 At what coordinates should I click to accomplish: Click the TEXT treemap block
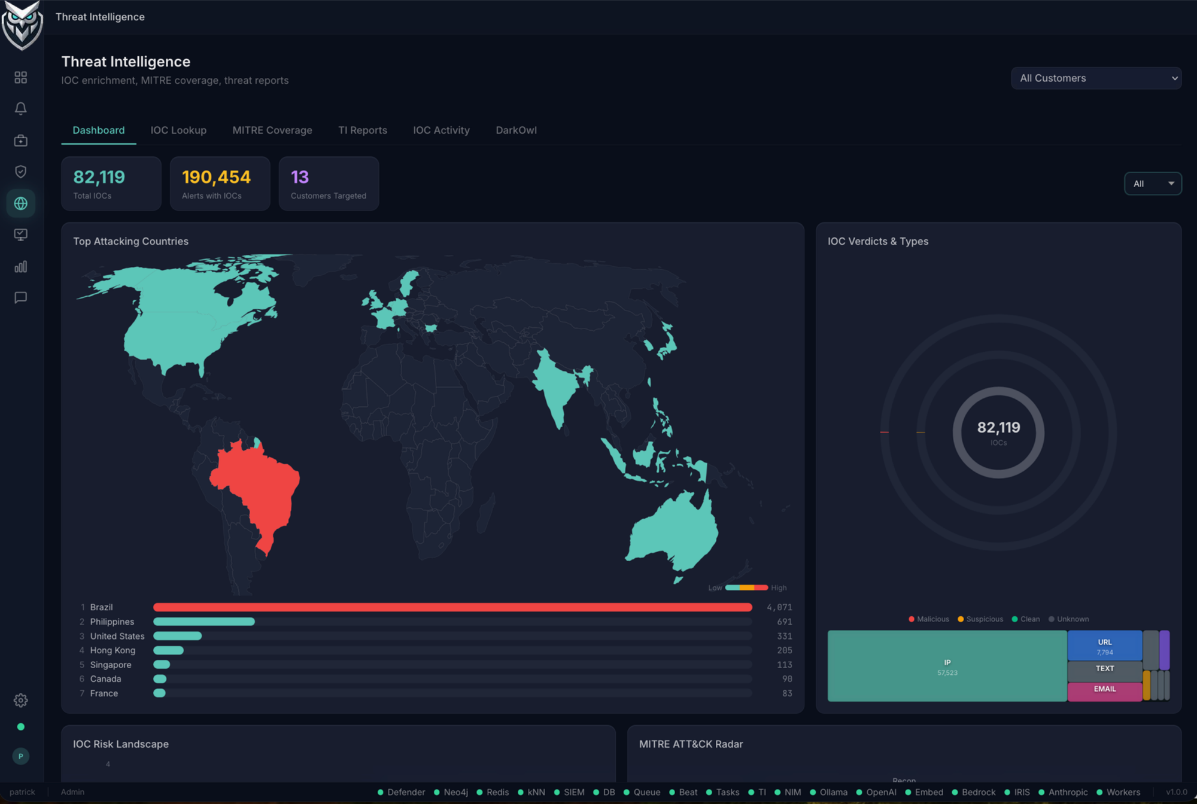tap(1105, 671)
